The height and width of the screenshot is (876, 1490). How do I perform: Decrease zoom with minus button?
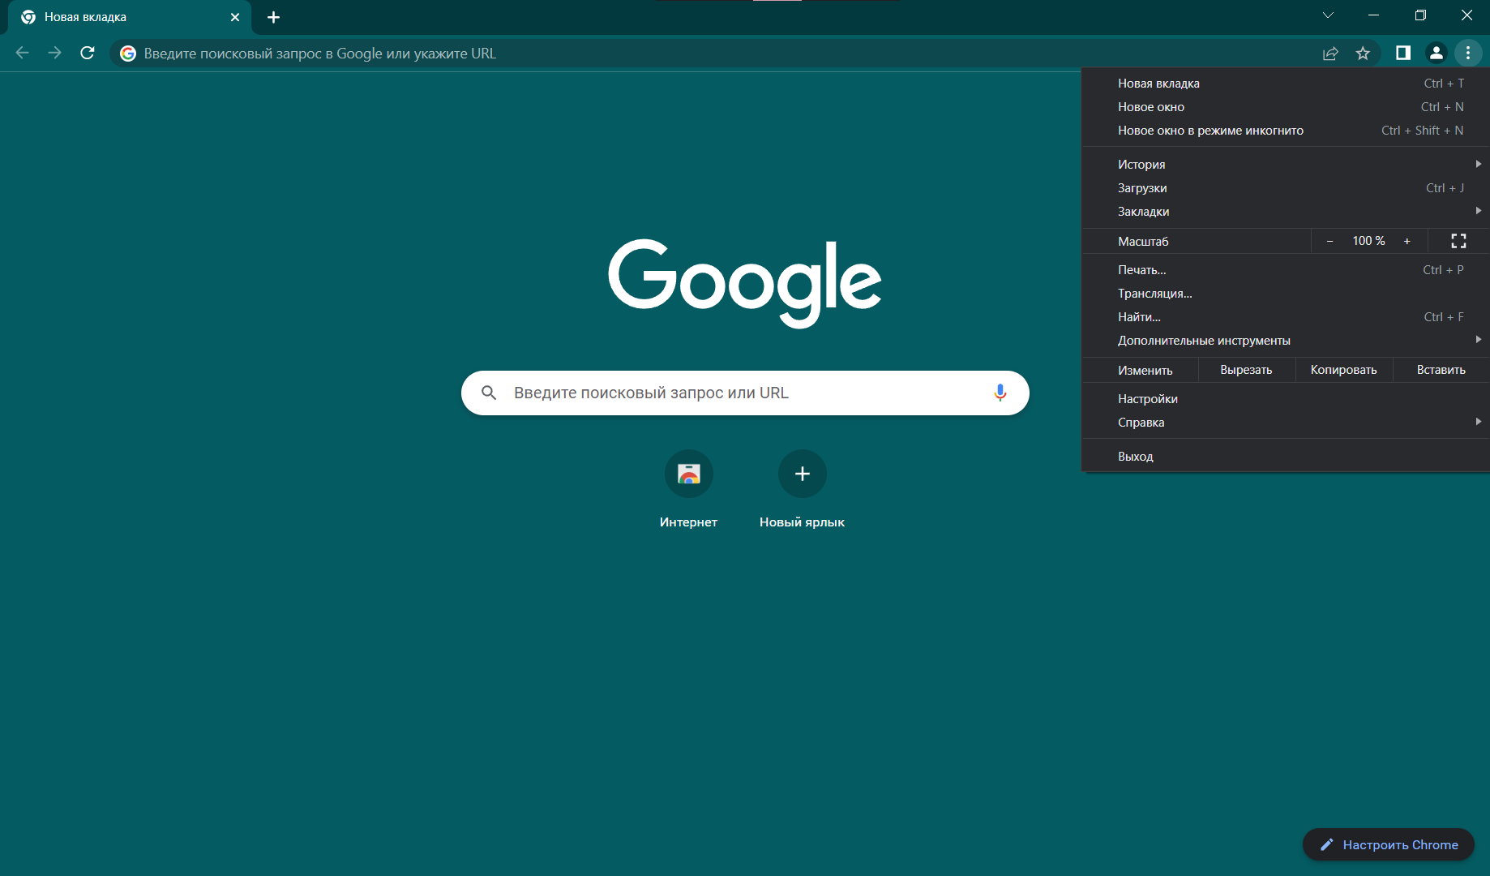1329,241
